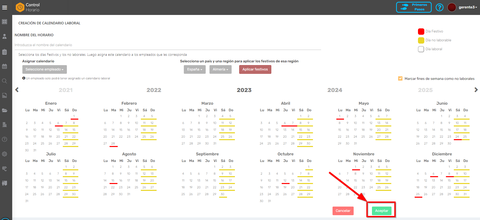Open the folder icon in sidebar

[5, 110]
